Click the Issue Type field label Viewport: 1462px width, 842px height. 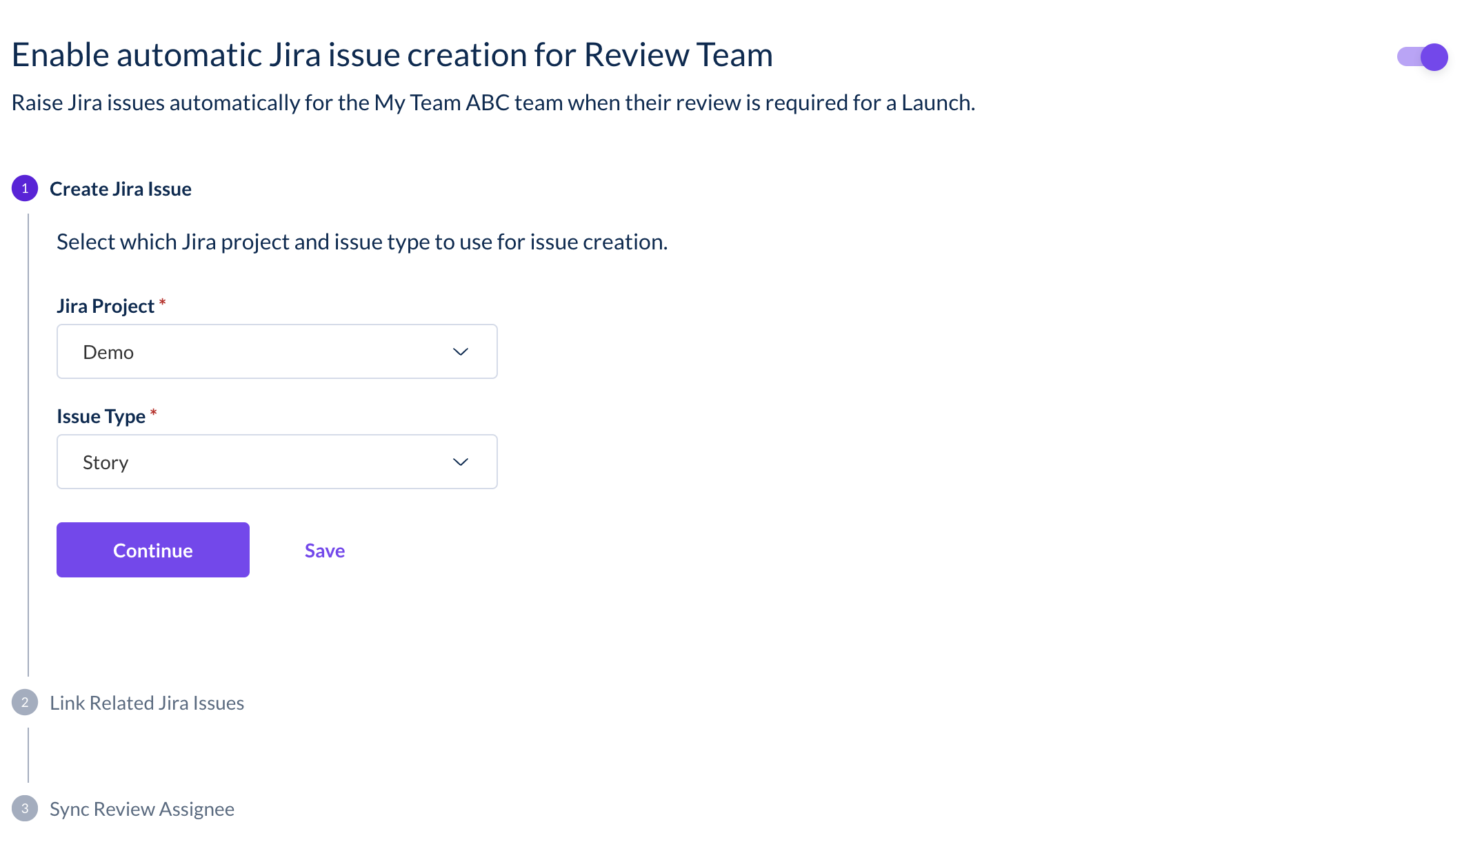coord(101,416)
